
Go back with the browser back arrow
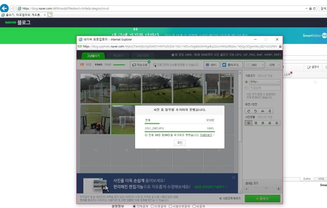[x=4, y=8]
